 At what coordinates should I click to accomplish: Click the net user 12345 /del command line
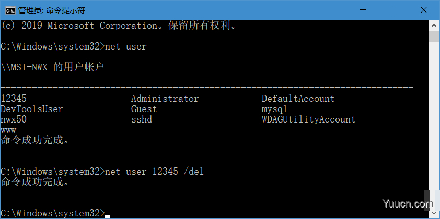pyautogui.click(x=154, y=172)
